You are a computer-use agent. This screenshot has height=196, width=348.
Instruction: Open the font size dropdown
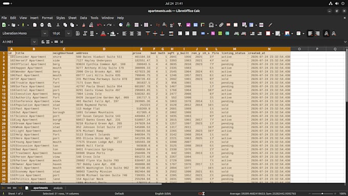coord(69,33)
